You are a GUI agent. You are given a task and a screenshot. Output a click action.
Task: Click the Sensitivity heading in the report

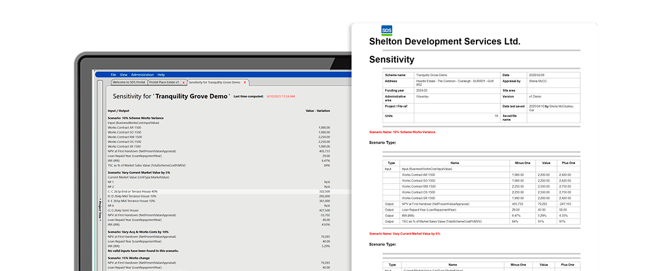coord(391,60)
